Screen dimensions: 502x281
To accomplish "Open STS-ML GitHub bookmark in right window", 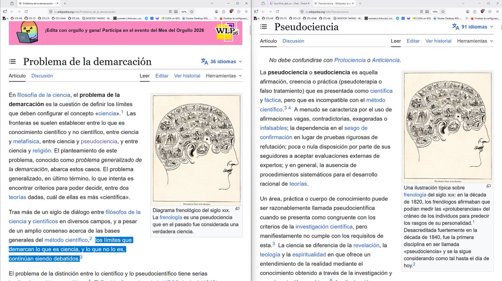I will click(325, 18).
